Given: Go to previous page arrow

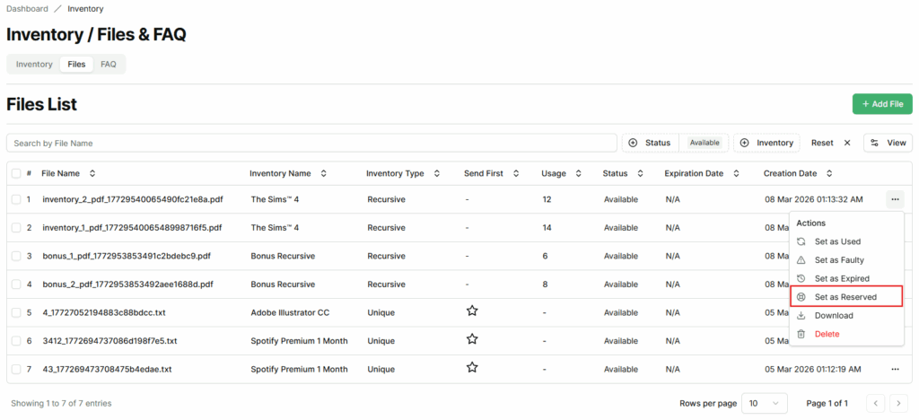Looking at the screenshot, I should pos(876,403).
